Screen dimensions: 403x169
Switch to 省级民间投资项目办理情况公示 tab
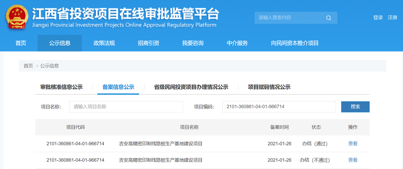pos(191,87)
